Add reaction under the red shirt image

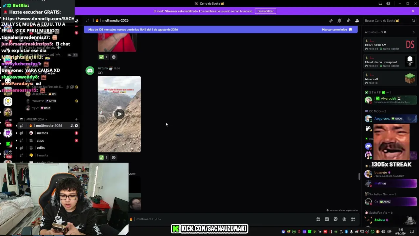click(114, 57)
